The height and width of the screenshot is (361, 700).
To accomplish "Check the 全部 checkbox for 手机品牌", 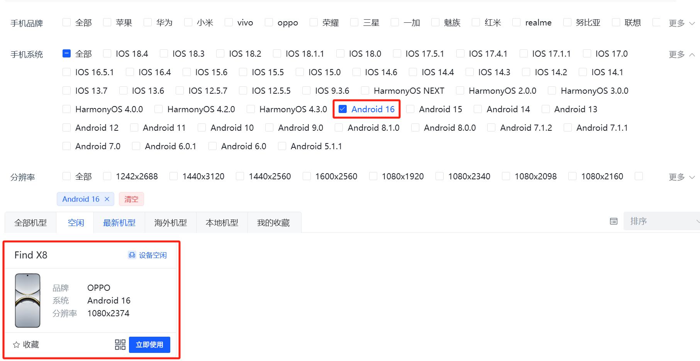I will pos(66,22).
